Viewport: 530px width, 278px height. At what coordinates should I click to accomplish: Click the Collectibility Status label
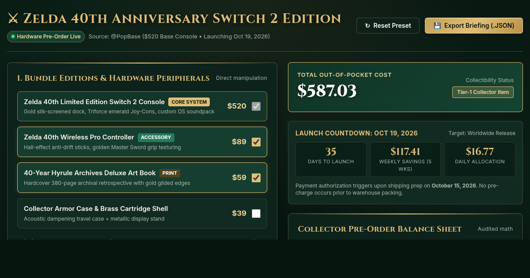(x=489, y=80)
